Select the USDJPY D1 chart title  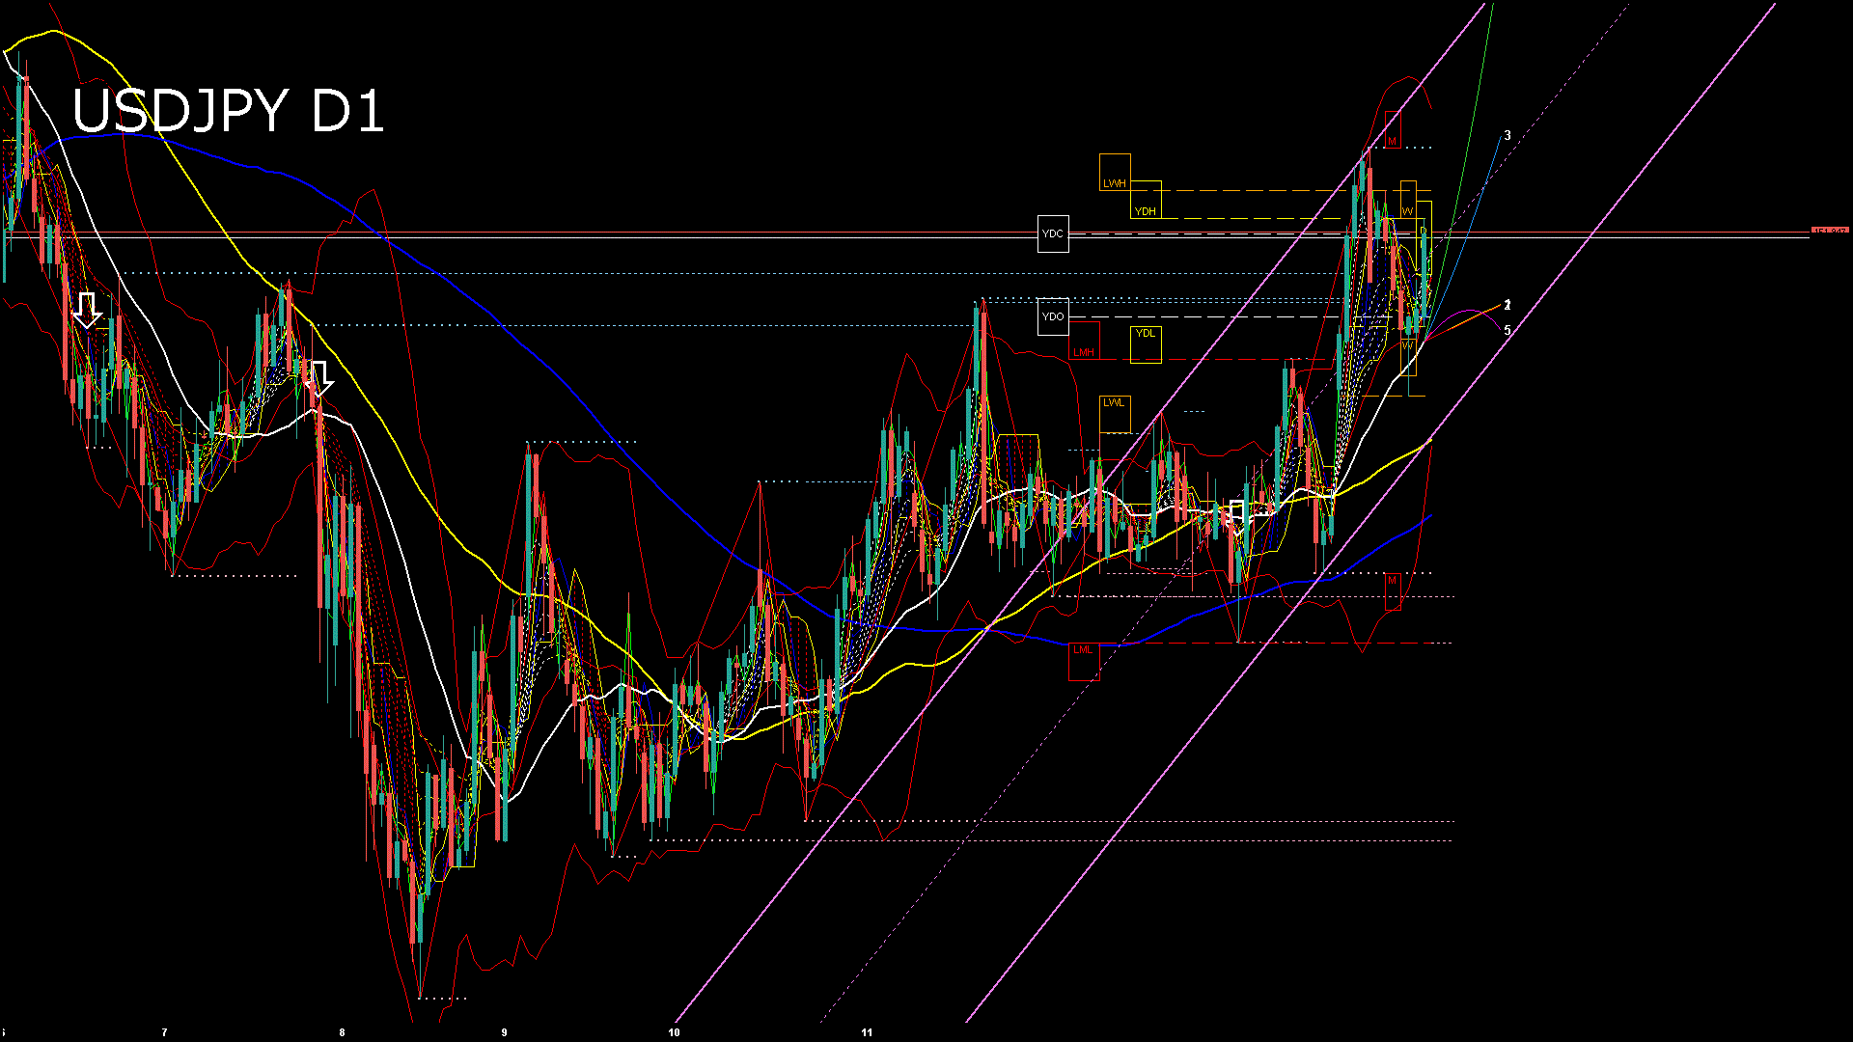[228, 111]
